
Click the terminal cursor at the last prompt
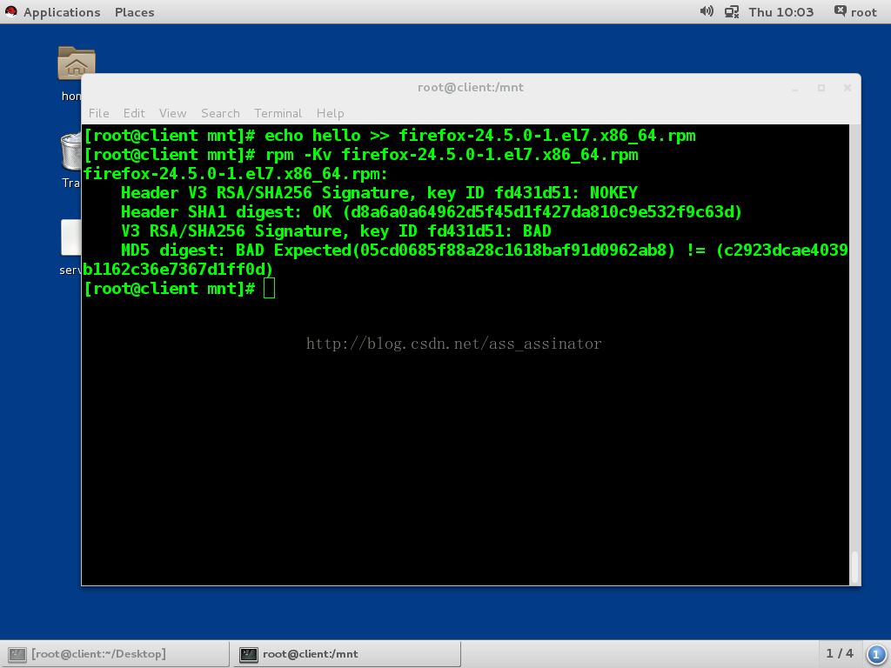click(x=270, y=289)
